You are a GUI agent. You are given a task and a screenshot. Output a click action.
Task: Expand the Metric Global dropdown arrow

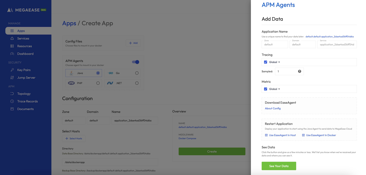[279, 89]
